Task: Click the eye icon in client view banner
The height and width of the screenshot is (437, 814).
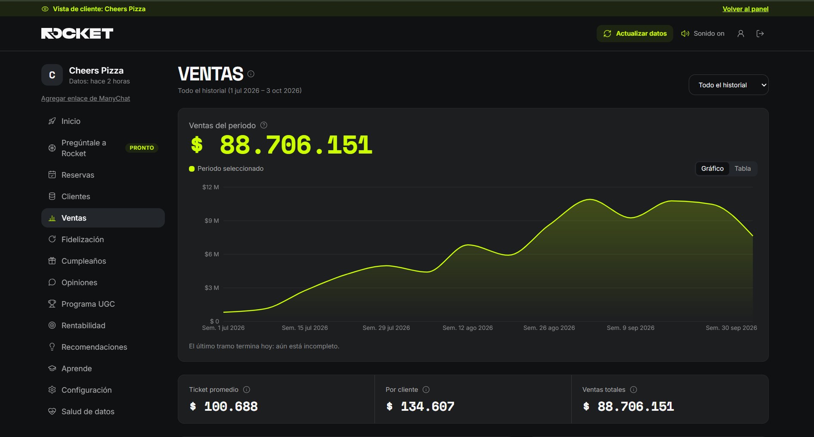Action: pos(45,9)
